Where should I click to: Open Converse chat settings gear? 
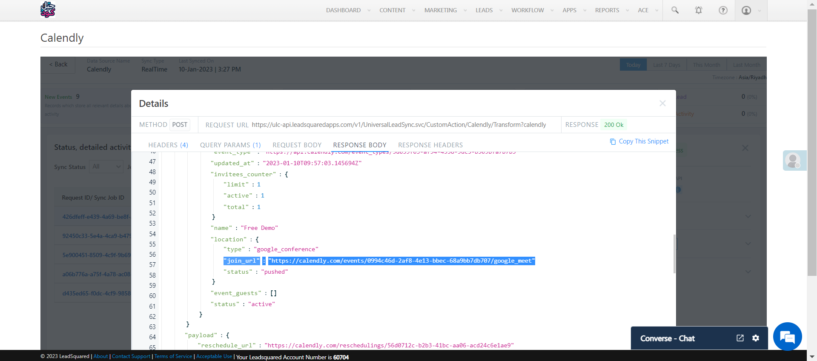tap(756, 338)
